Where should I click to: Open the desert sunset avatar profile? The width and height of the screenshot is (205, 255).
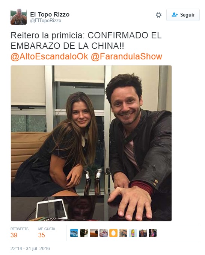point(94,233)
